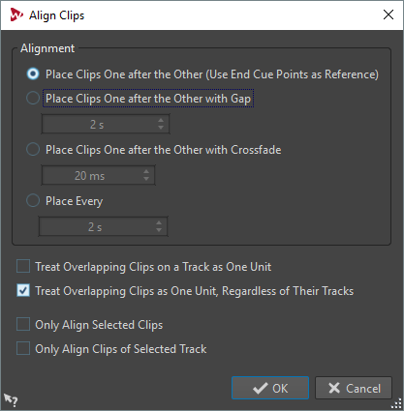Increase the gap value with up arrow
The image size is (404, 411).
click(x=161, y=121)
